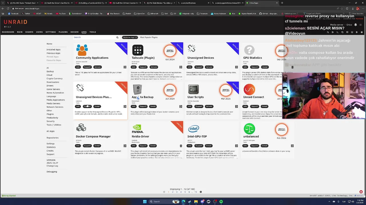Open the Dashboard menu
Screen dimensions: 366x205
point(8,32)
